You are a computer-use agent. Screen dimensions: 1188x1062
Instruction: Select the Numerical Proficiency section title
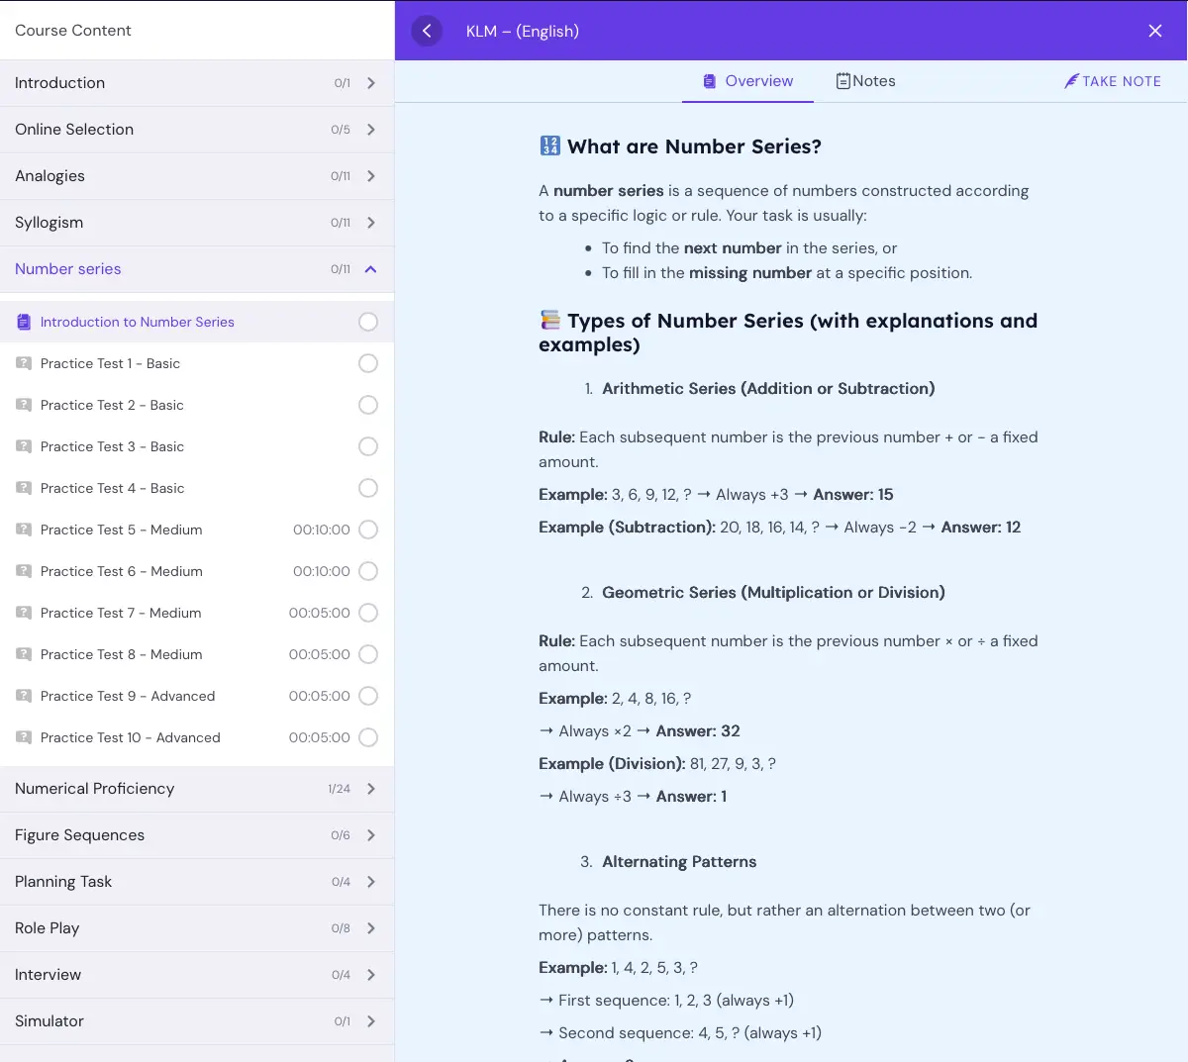pos(94,789)
